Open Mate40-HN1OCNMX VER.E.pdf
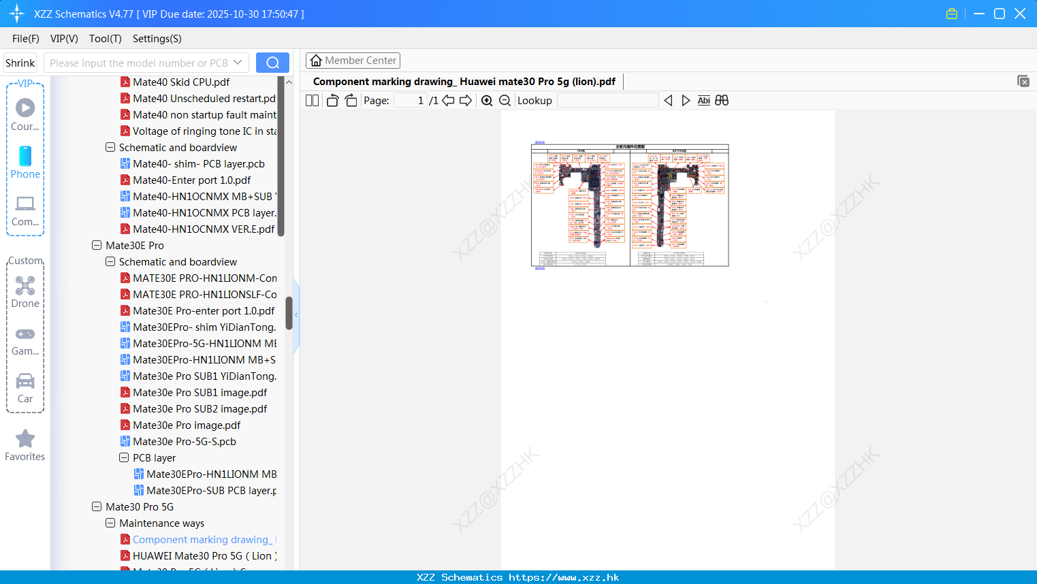1037x584 pixels. click(x=197, y=229)
